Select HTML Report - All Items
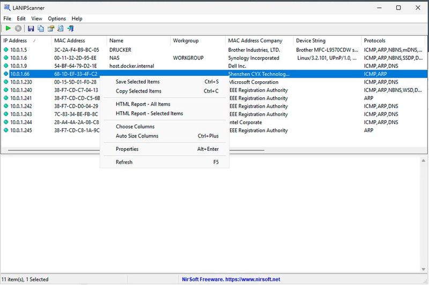Viewport: 429px width, 285px height. pyautogui.click(x=143, y=104)
